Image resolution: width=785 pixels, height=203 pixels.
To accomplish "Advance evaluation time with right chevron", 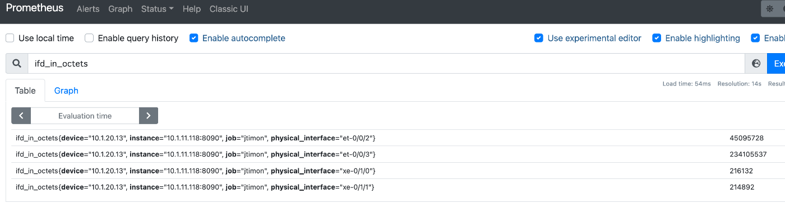I will pos(149,116).
